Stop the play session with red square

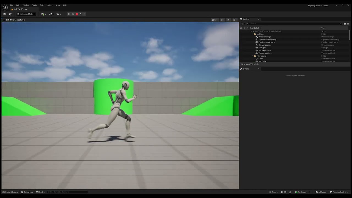77,14
